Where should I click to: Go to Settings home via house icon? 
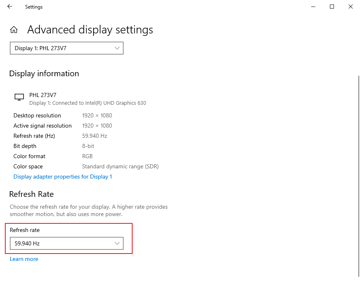click(x=14, y=30)
